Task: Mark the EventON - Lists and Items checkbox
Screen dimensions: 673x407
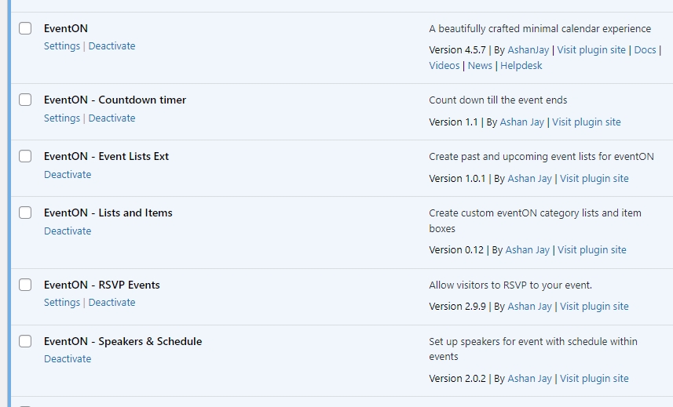Action: pyautogui.click(x=25, y=213)
